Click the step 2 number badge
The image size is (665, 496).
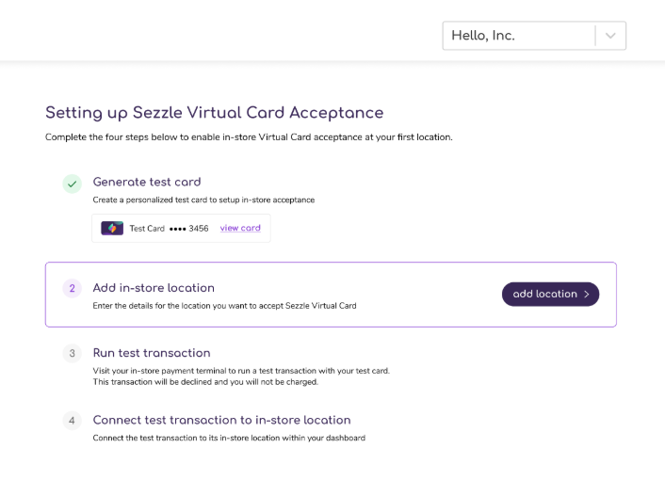tap(72, 289)
